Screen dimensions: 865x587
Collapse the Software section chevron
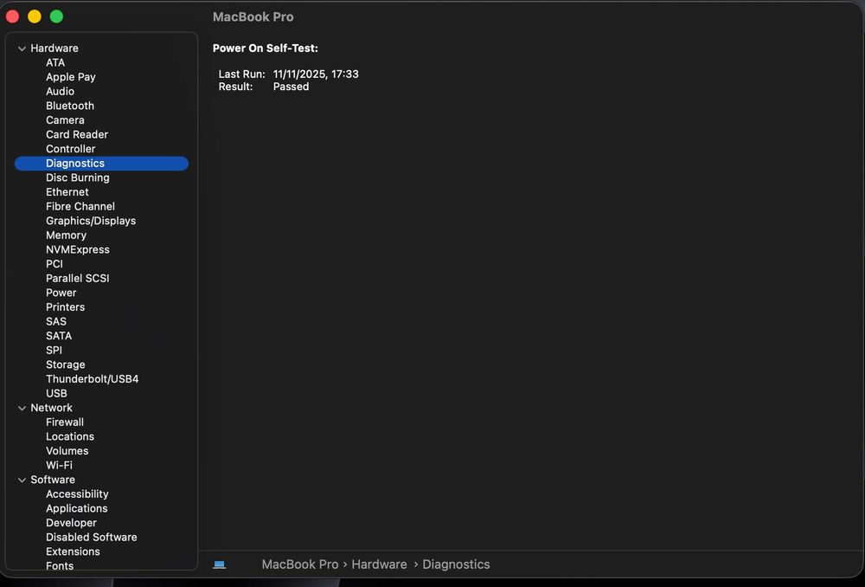[x=22, y=480]
